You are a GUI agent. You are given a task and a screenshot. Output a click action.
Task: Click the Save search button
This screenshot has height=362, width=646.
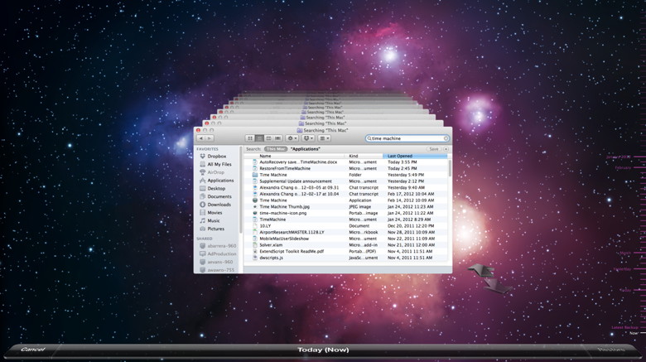point(434,149)
